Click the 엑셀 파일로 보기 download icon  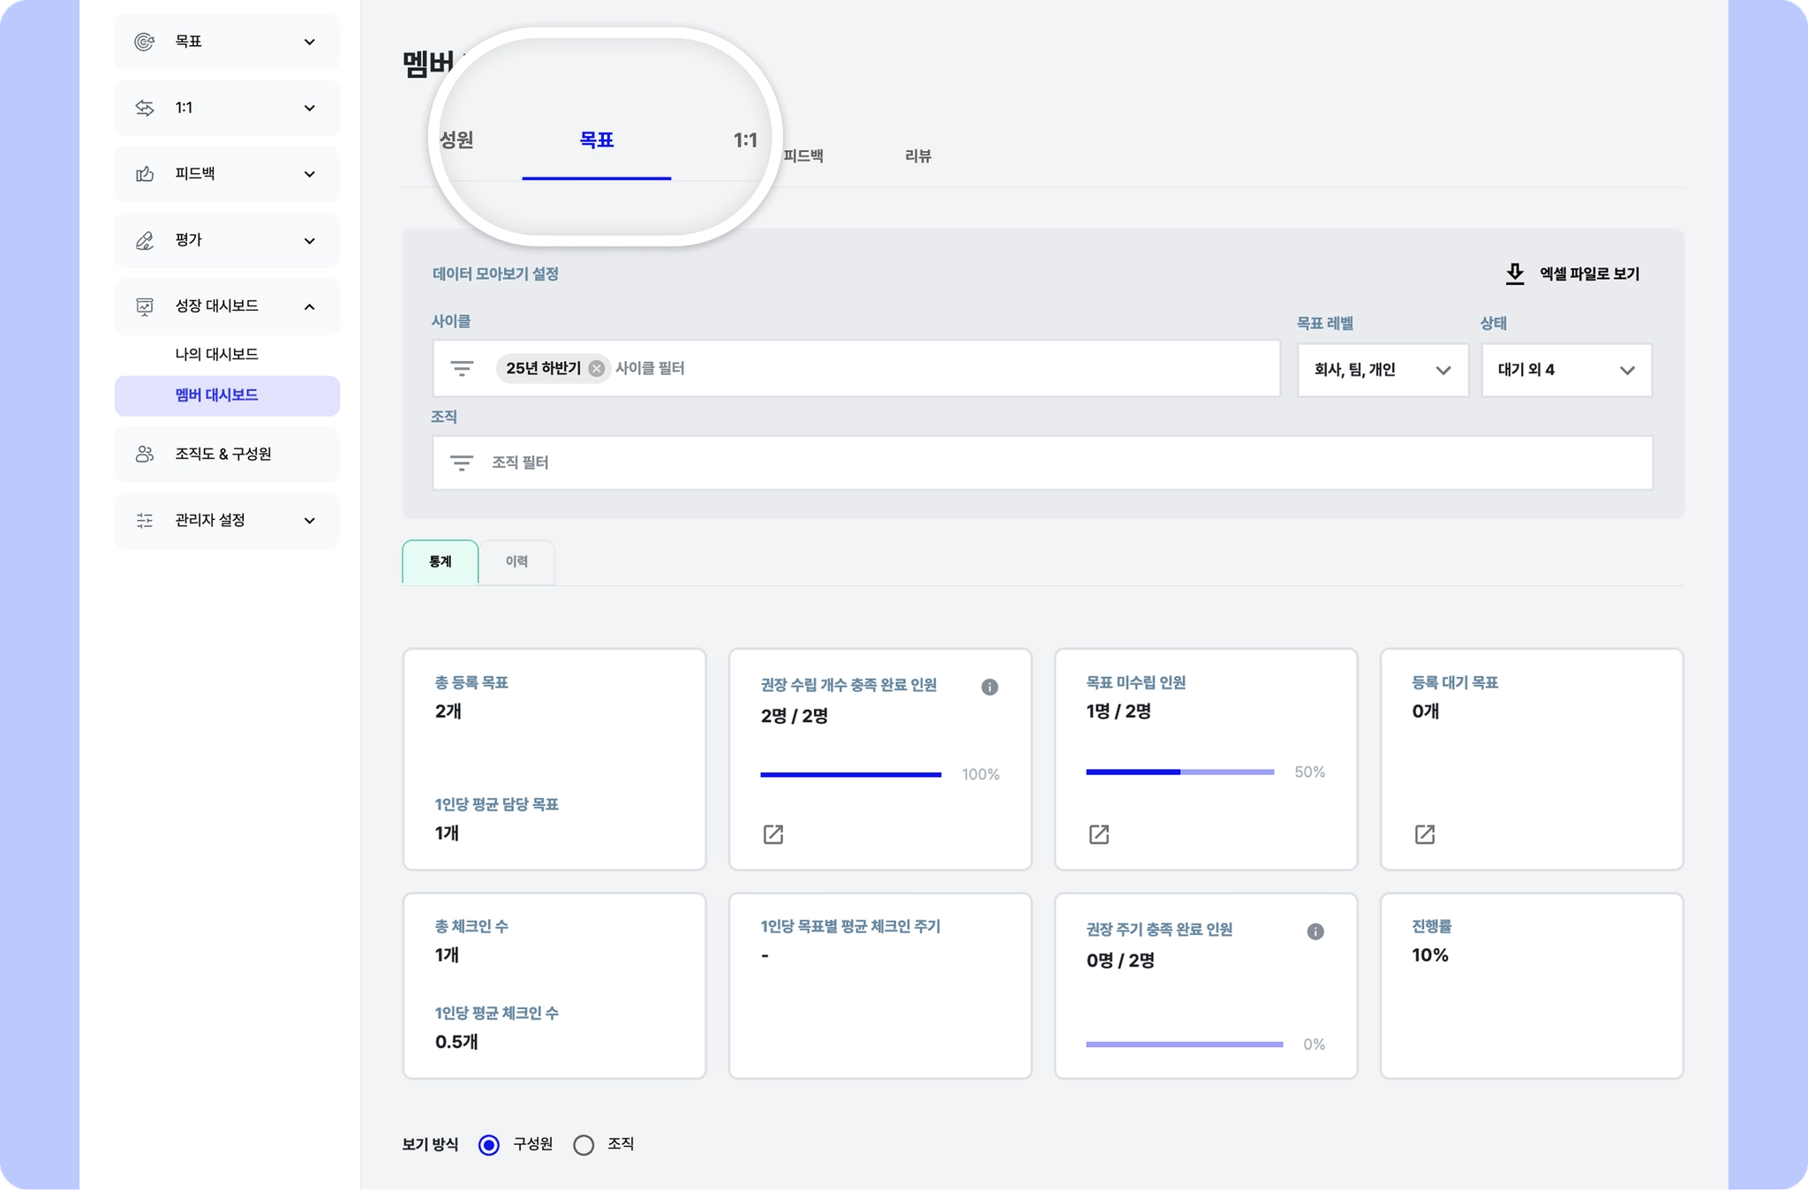click(1515, 274)
